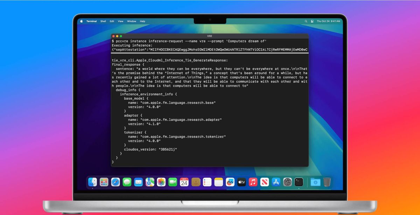This screenshot has height=215, width=420.
Task: Open the Messages app in Dock
Action: (x=127, y=182)
